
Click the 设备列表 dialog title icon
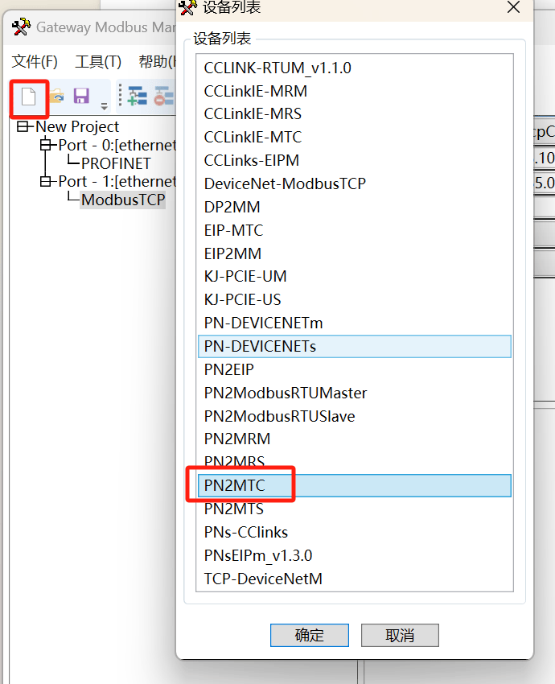[188, 7]
